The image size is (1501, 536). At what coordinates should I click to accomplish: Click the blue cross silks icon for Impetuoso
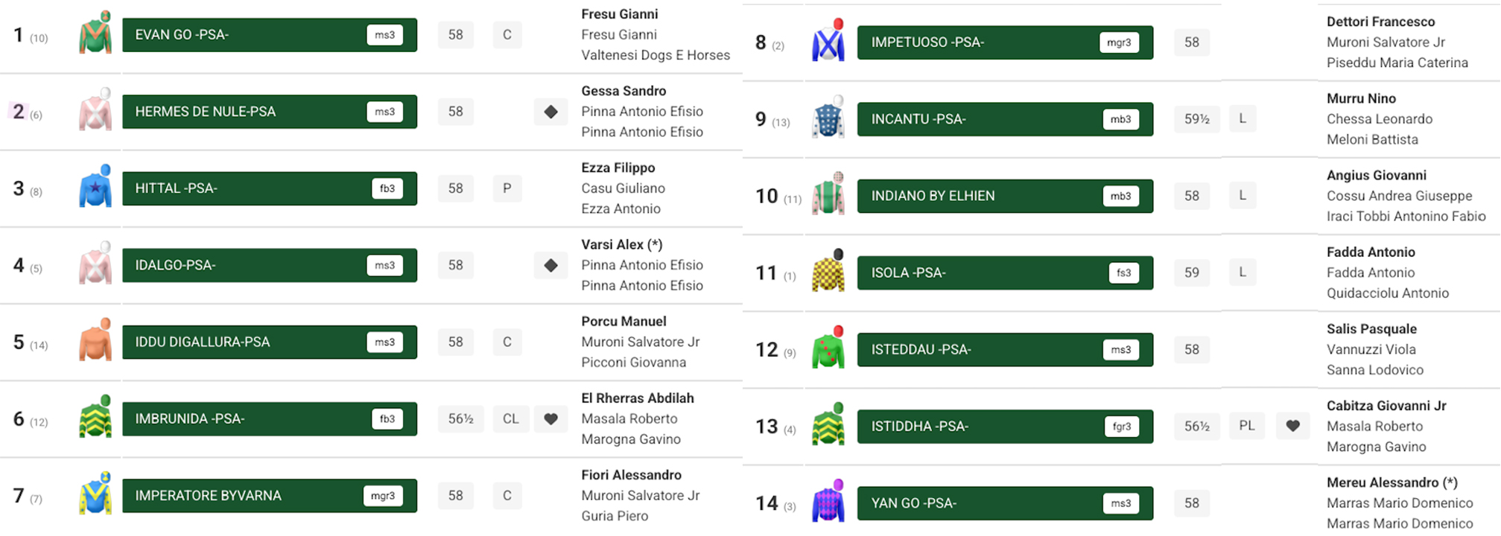[x=828, y=42]
